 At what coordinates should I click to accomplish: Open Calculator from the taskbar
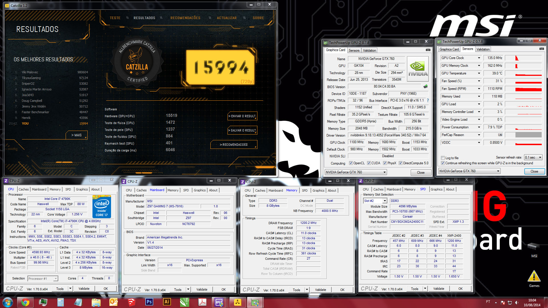point(61,302)
